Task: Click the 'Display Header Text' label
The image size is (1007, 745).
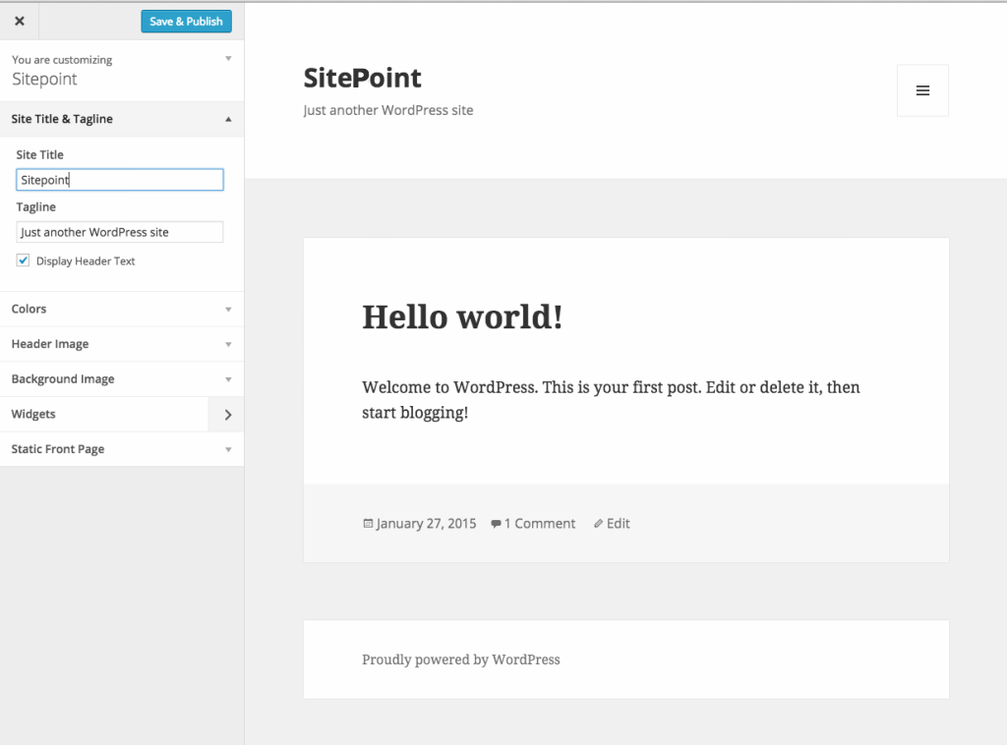Action: [x=86, y=261]
